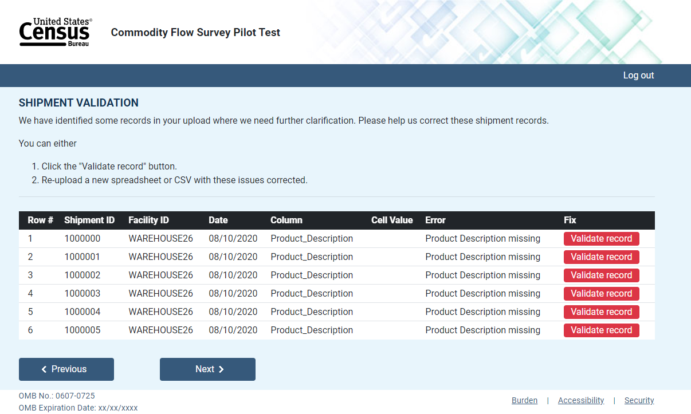Image resolution: width=691 pixels, height=414 pixels.
Task: Click the Log out link
Action: [638, 76]
